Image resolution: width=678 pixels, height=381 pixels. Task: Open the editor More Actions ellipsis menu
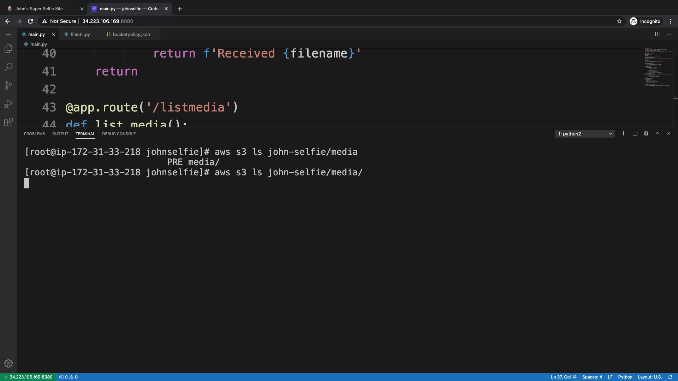tap(668, 34)
